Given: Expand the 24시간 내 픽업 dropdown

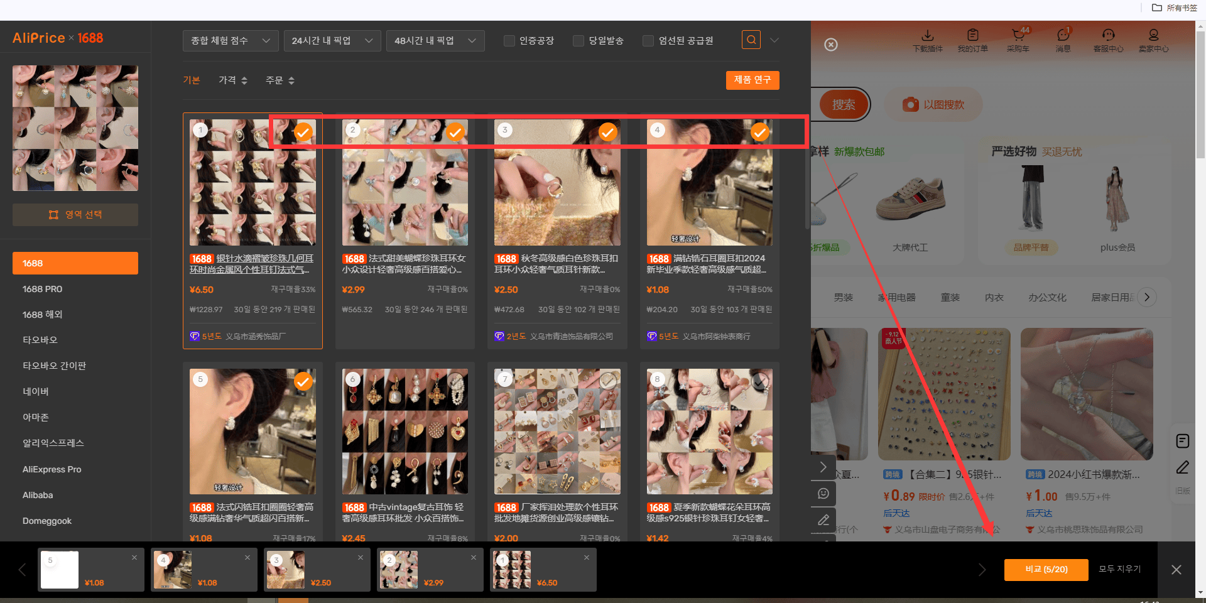Looking at the screenshot, I should (x=332, y=41).
